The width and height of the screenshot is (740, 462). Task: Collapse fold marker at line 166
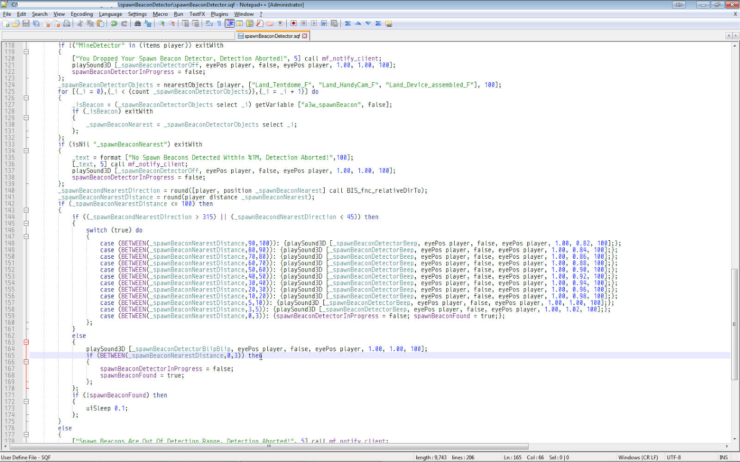pos(26,362)
